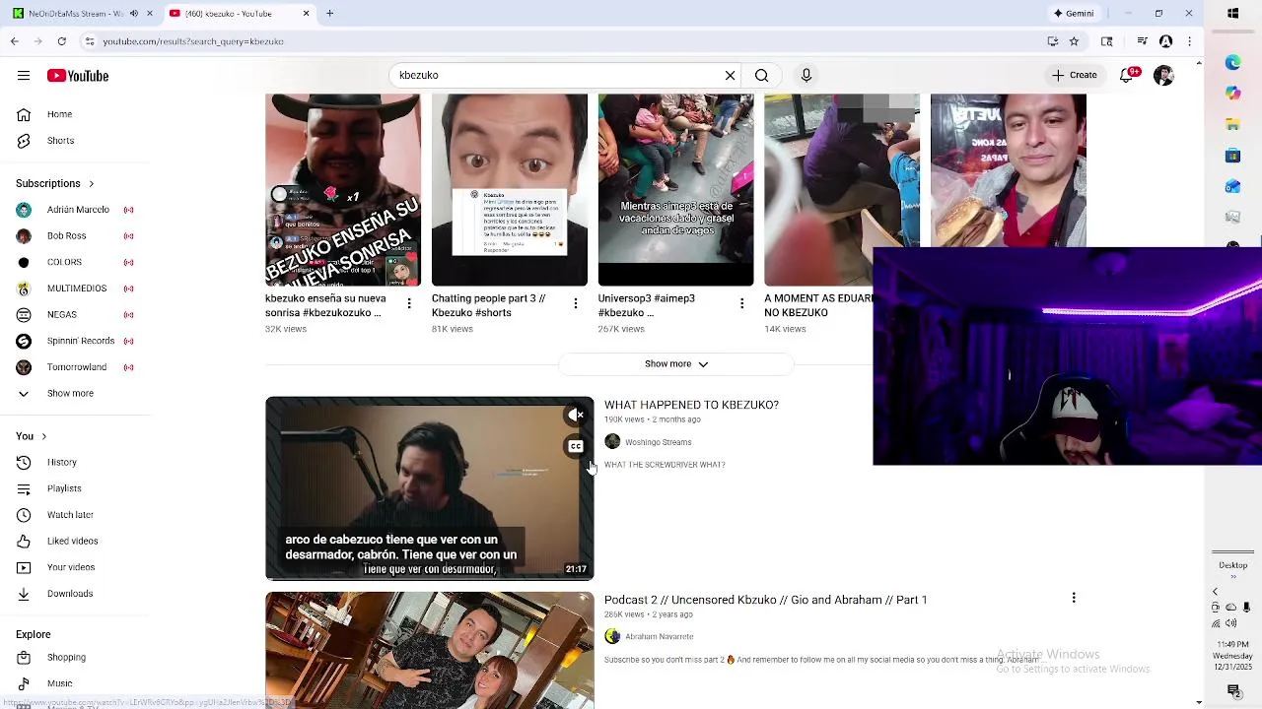Start voice search with the microphone icon
The width and height of the screenshot is (1262, 709).
tap(806, 75)
